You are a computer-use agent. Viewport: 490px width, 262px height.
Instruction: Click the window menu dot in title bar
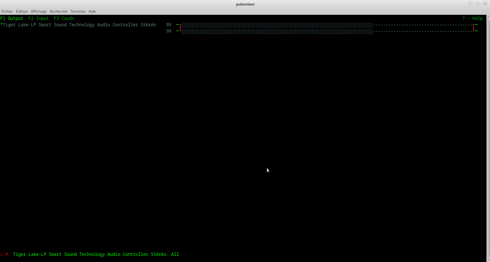click(4, 3)
